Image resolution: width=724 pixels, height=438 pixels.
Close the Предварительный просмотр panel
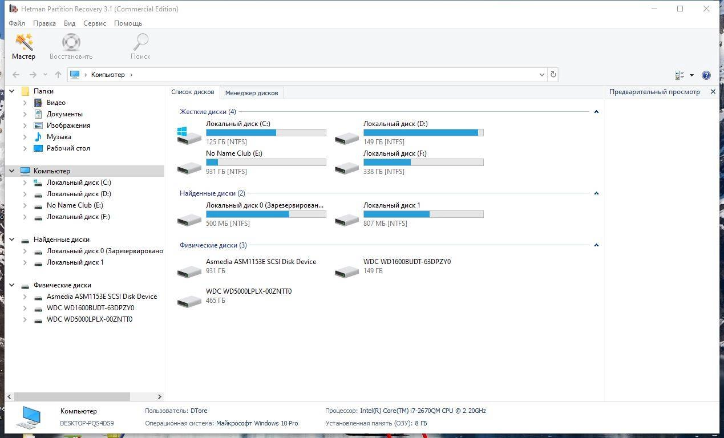713,92
